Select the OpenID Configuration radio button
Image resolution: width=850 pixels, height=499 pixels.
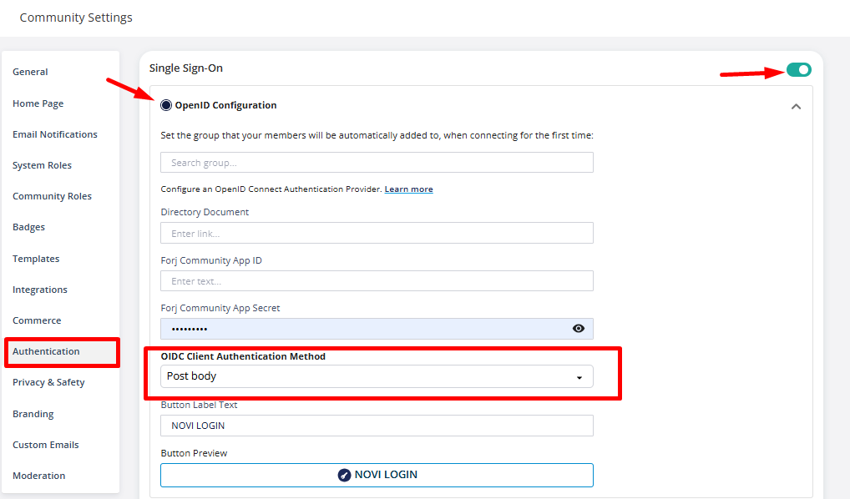pos(166,105)
